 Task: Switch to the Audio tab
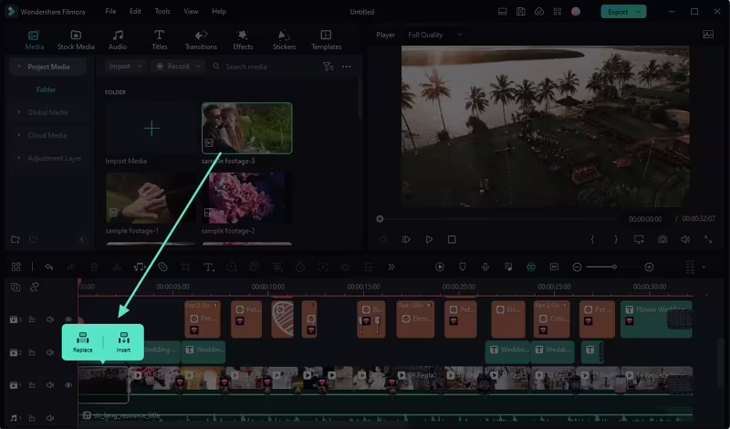click(x=118, y=40)
